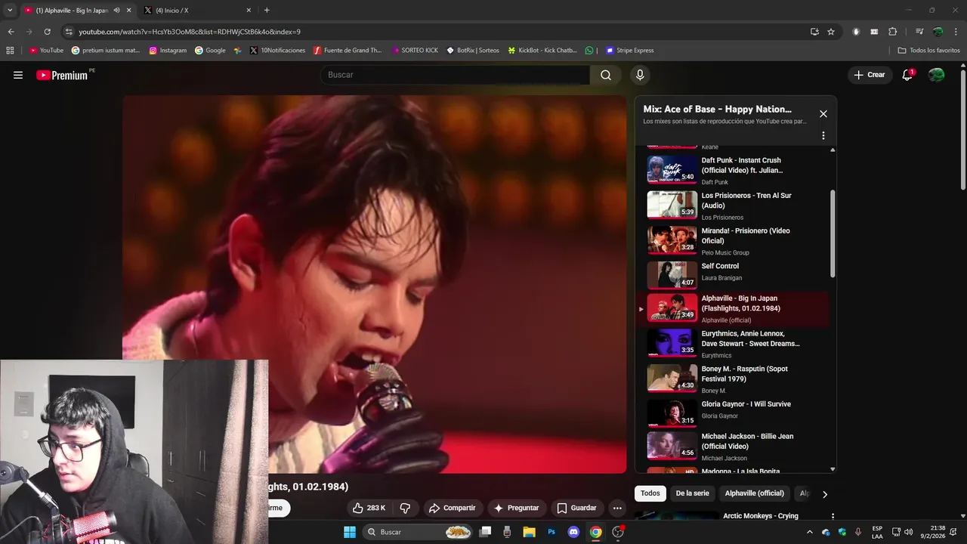
Task: Play Miranda! - Prisionero video
Action: [x=732, y=241]
